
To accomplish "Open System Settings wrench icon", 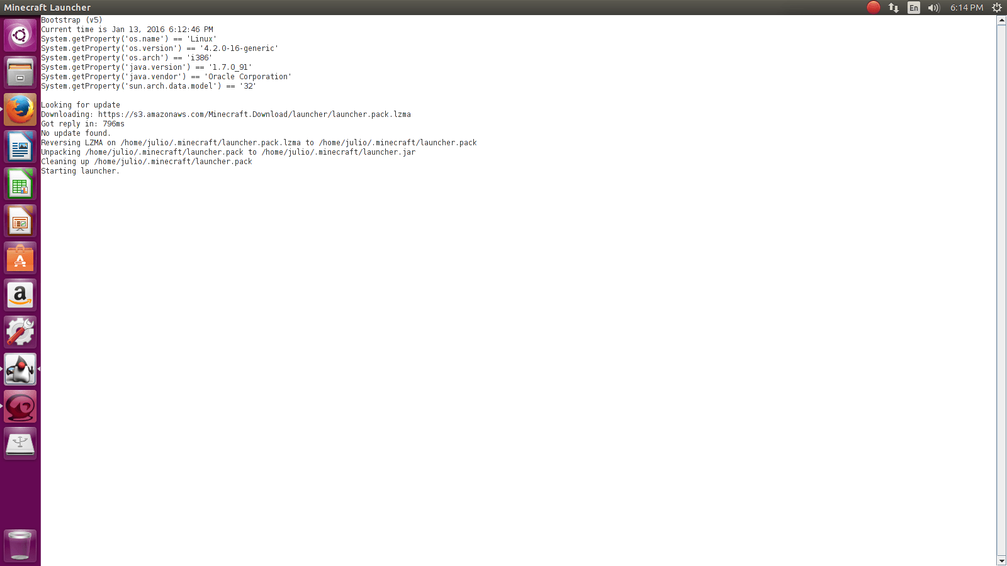I will [x=20, y=332].
